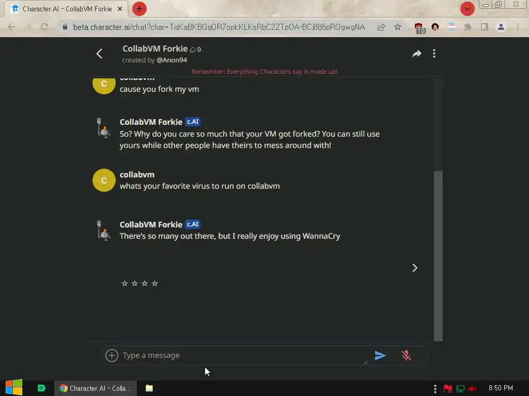Open the red extension with badge 10
Screen dimensions: 529x396
point(419,28)
